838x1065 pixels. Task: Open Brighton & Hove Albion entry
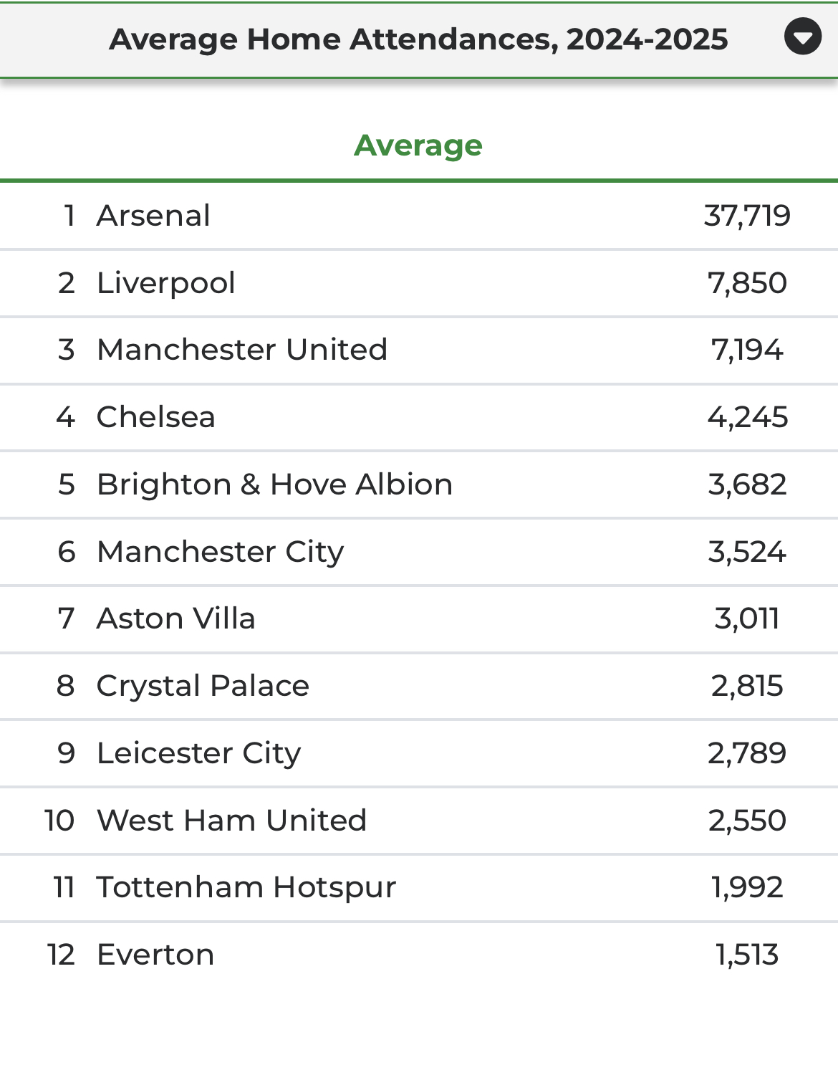tap(274, 484)
